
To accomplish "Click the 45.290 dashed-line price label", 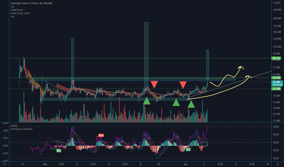I will pos(276,89).
